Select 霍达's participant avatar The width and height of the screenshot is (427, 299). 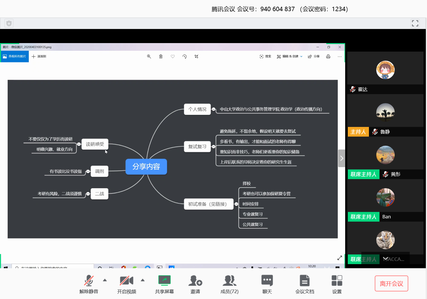(x=385, y=70)
